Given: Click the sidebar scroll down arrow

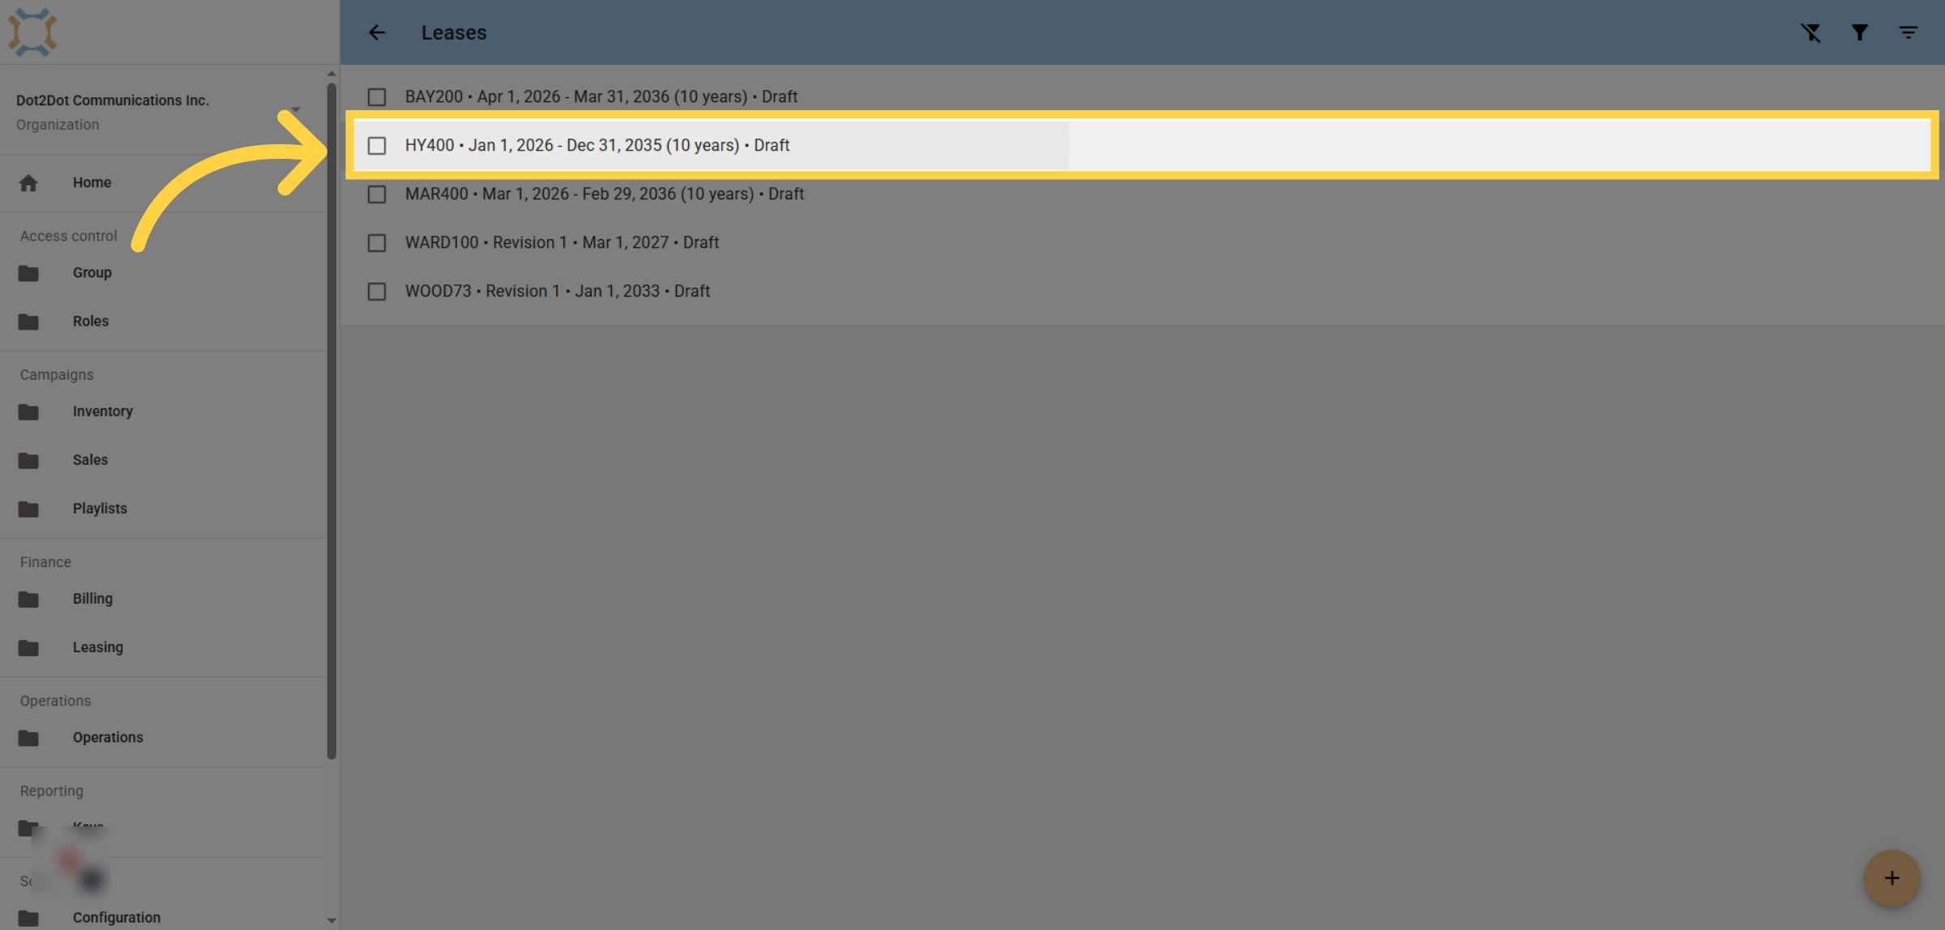Looking at the screenshot, I should [331, 921].
